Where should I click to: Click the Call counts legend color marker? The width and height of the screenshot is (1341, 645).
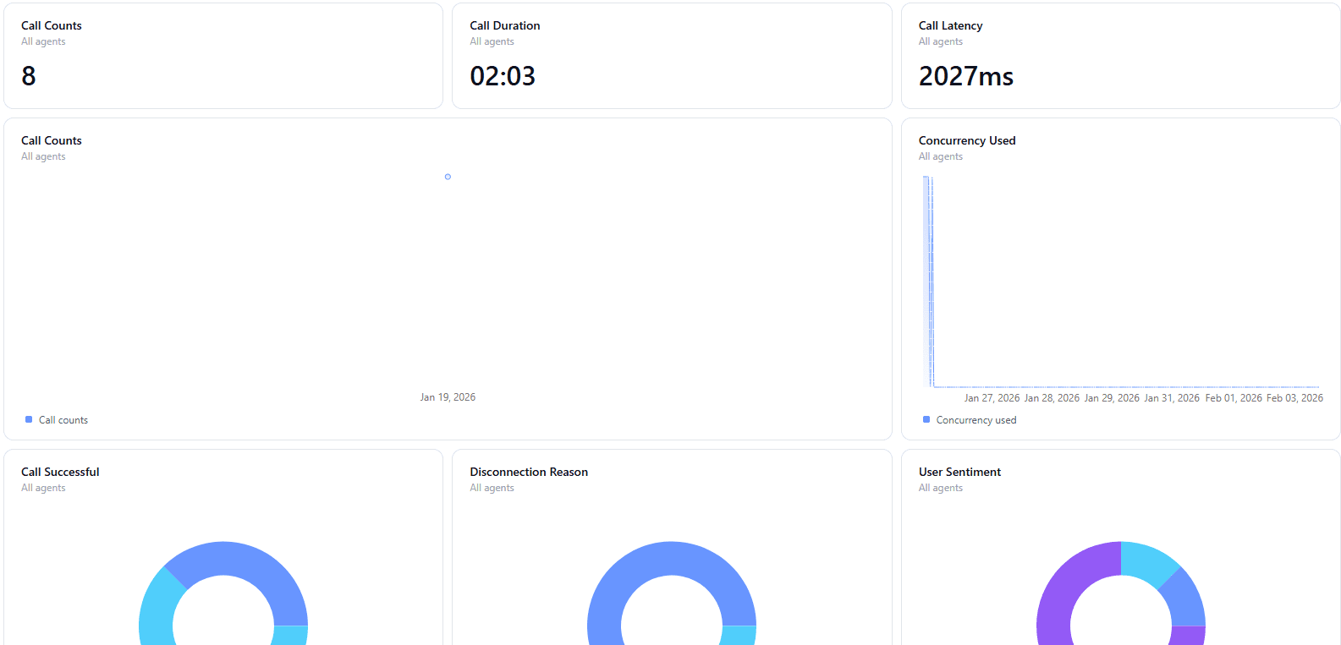[29, 419]
